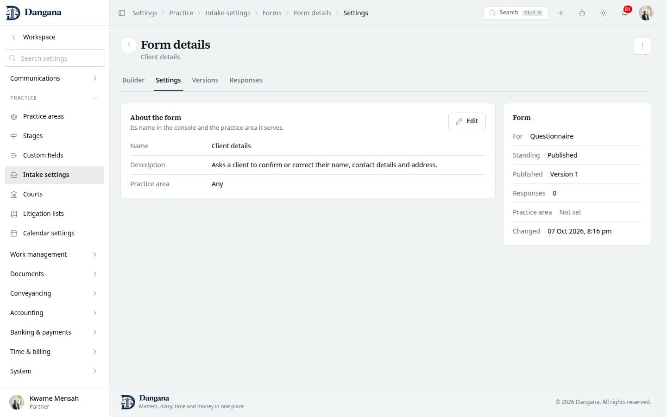
Task: Click the plus quick-add icon
Action: tap(561, 13)
